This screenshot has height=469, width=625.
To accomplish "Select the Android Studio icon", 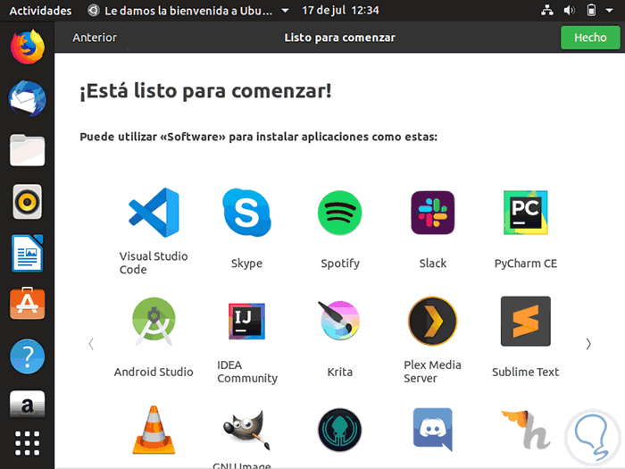I will coord(154,322).
